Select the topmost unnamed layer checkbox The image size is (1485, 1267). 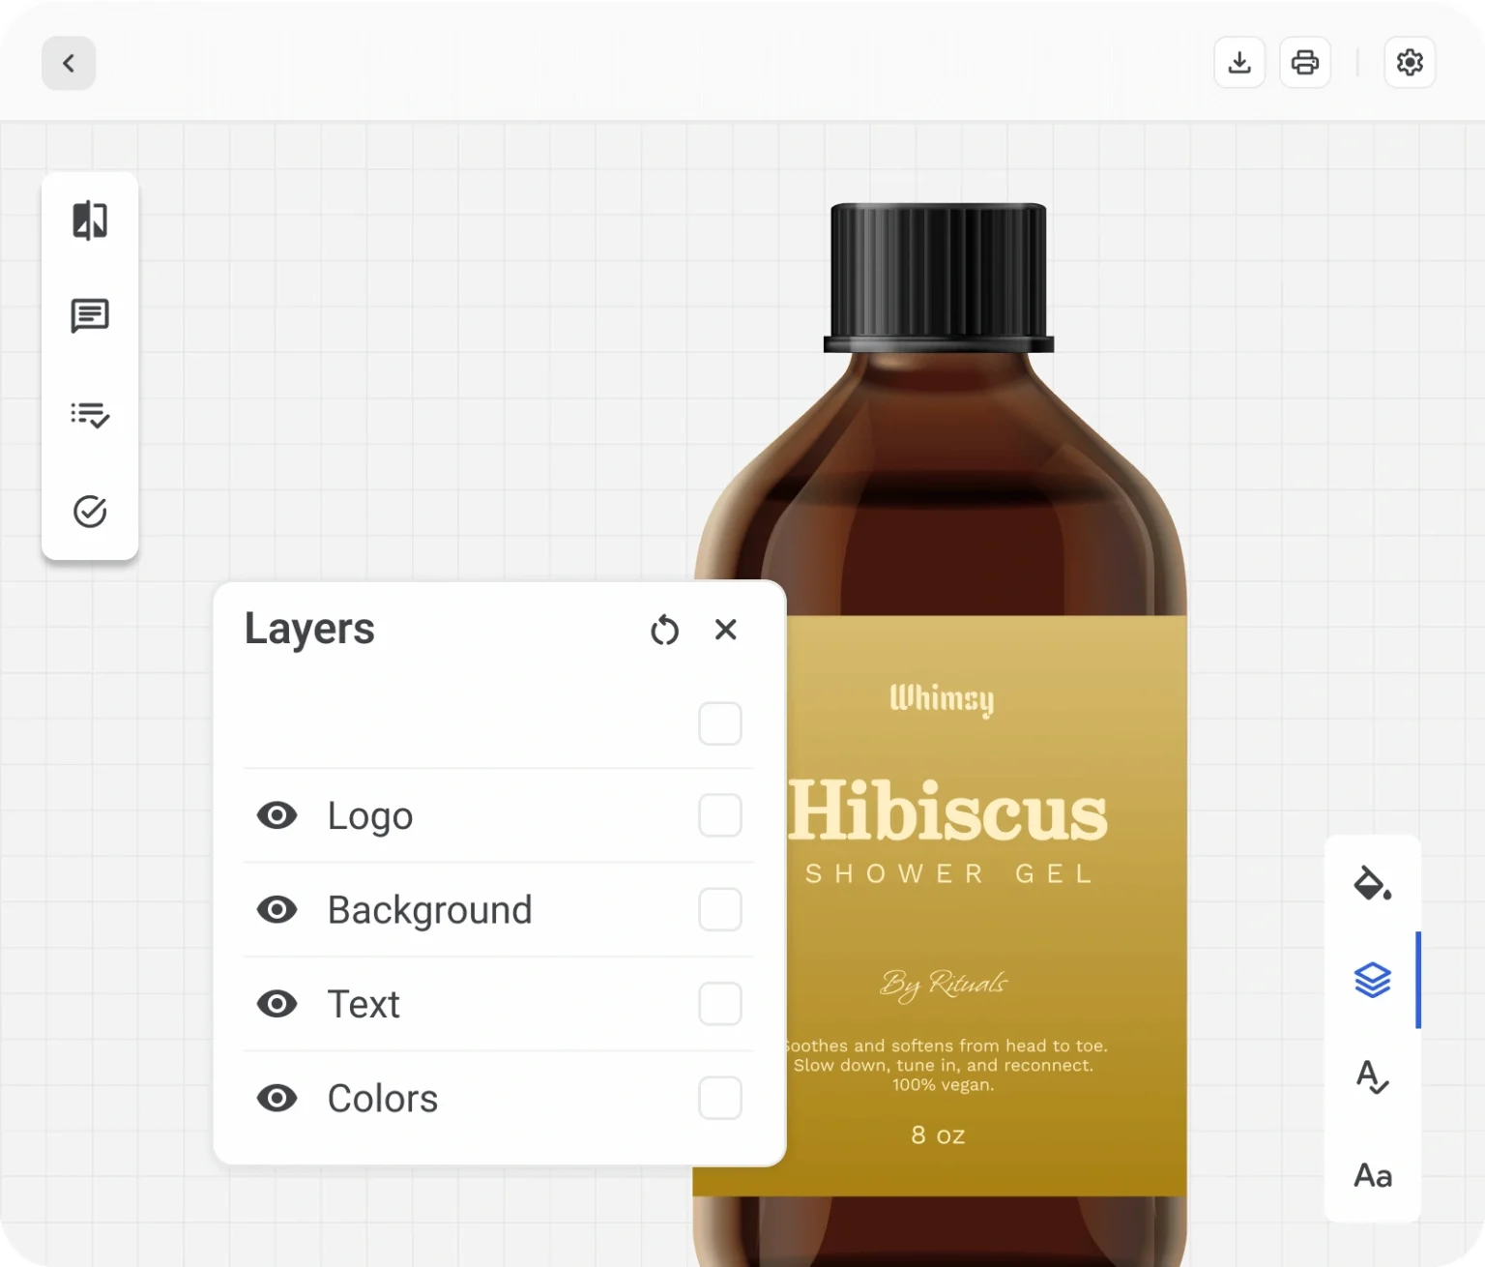(719, 723)
